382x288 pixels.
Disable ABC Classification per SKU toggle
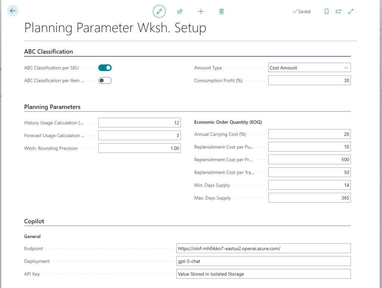click(105, 68)
